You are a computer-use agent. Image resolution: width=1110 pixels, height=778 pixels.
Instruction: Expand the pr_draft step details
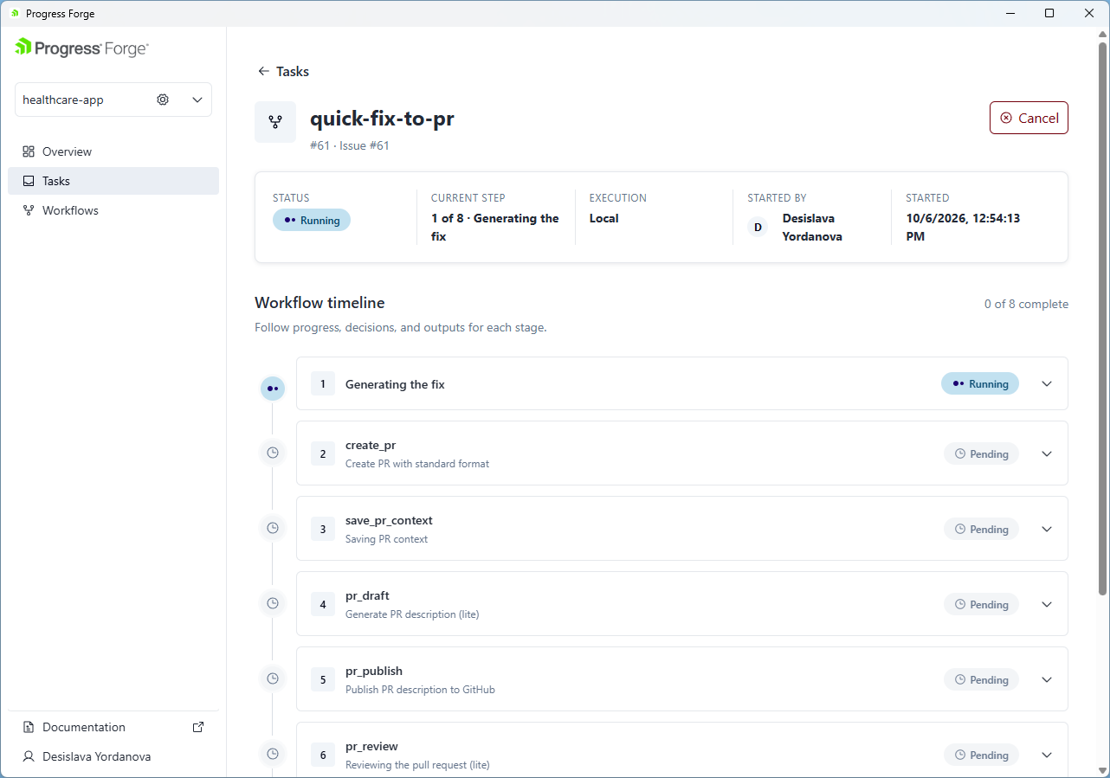click(x=1047, y=604)
